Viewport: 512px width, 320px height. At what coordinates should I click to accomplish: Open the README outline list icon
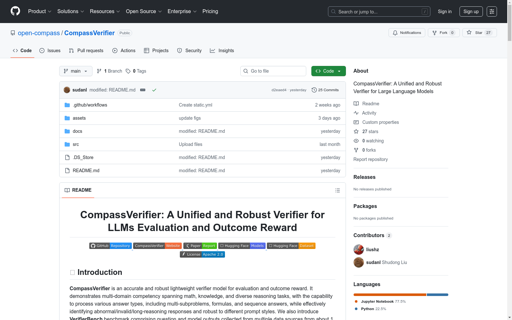coord(338,190)
